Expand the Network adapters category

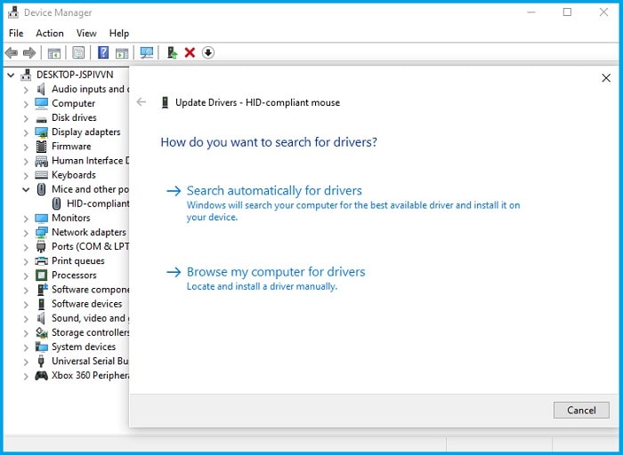[x=26, y=233]
